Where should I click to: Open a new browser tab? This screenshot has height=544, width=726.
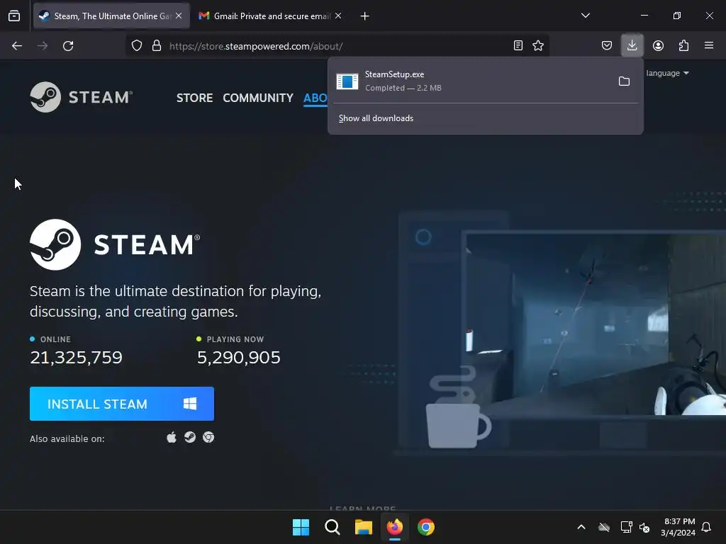click(365, 16)
